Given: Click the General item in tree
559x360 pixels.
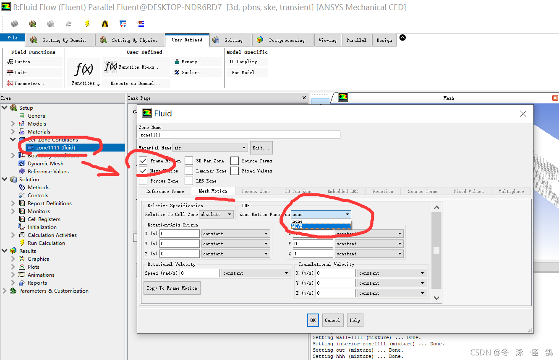Looking at the screenshot, I should pos(37,116).
